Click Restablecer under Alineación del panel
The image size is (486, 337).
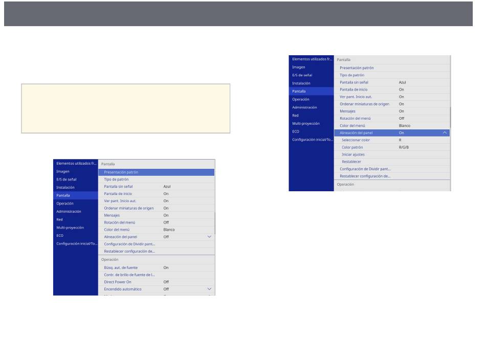pos(351,161)
